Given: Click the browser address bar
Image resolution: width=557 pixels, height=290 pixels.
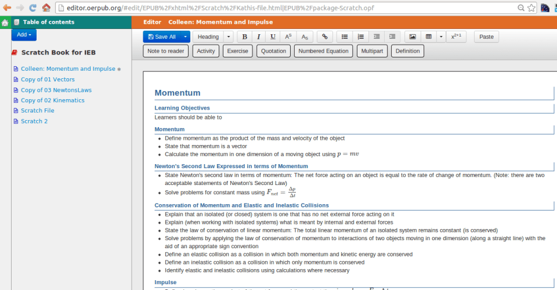Looking at the screenshot, I should [x=290, y=8].
